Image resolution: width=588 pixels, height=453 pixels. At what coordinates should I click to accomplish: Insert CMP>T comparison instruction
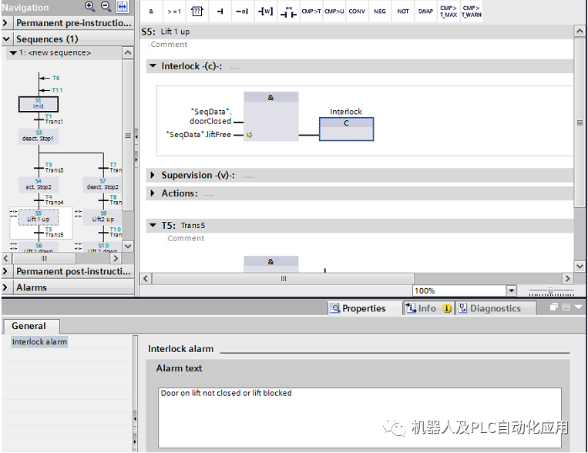tap(311, 12)
